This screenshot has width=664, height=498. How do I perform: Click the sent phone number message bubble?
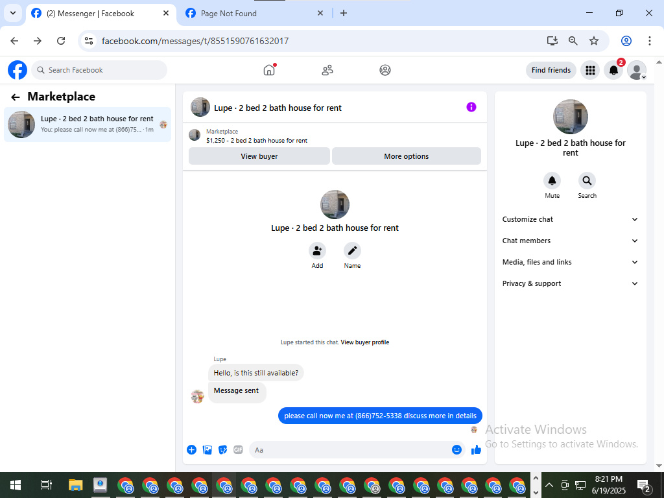click(x=380, y=416)
